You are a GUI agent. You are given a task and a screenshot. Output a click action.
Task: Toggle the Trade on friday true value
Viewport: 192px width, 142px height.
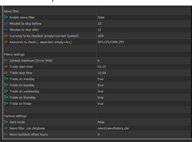coord(101,103)
